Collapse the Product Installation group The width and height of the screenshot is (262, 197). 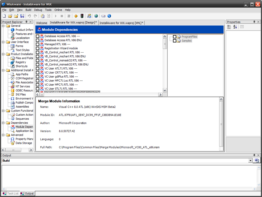point(3,54)
